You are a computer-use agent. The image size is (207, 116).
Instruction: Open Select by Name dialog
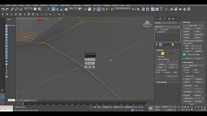click(x=39, y=9)
